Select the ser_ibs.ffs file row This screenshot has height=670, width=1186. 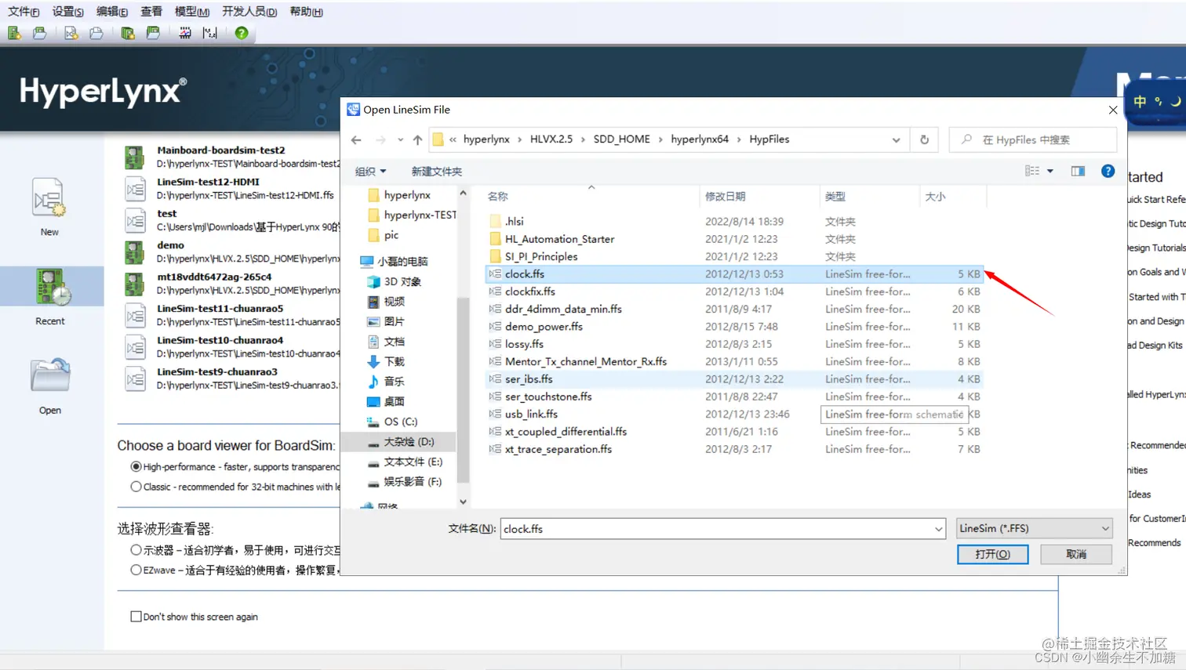pos(733,379)
